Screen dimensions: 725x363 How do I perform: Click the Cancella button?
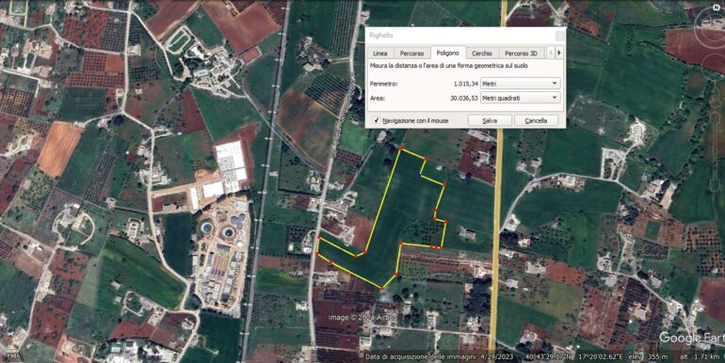[537, 120]
